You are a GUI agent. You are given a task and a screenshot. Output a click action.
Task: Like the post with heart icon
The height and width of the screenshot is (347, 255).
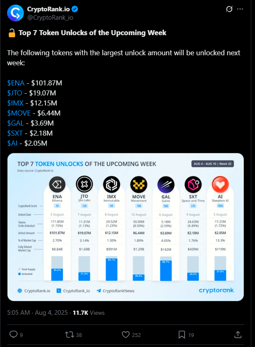point(126,334)
